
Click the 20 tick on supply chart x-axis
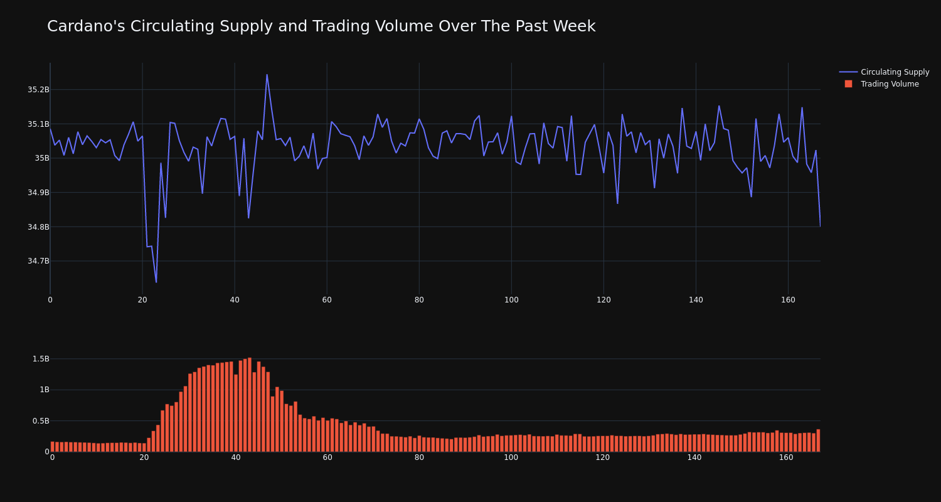[142, 300]
